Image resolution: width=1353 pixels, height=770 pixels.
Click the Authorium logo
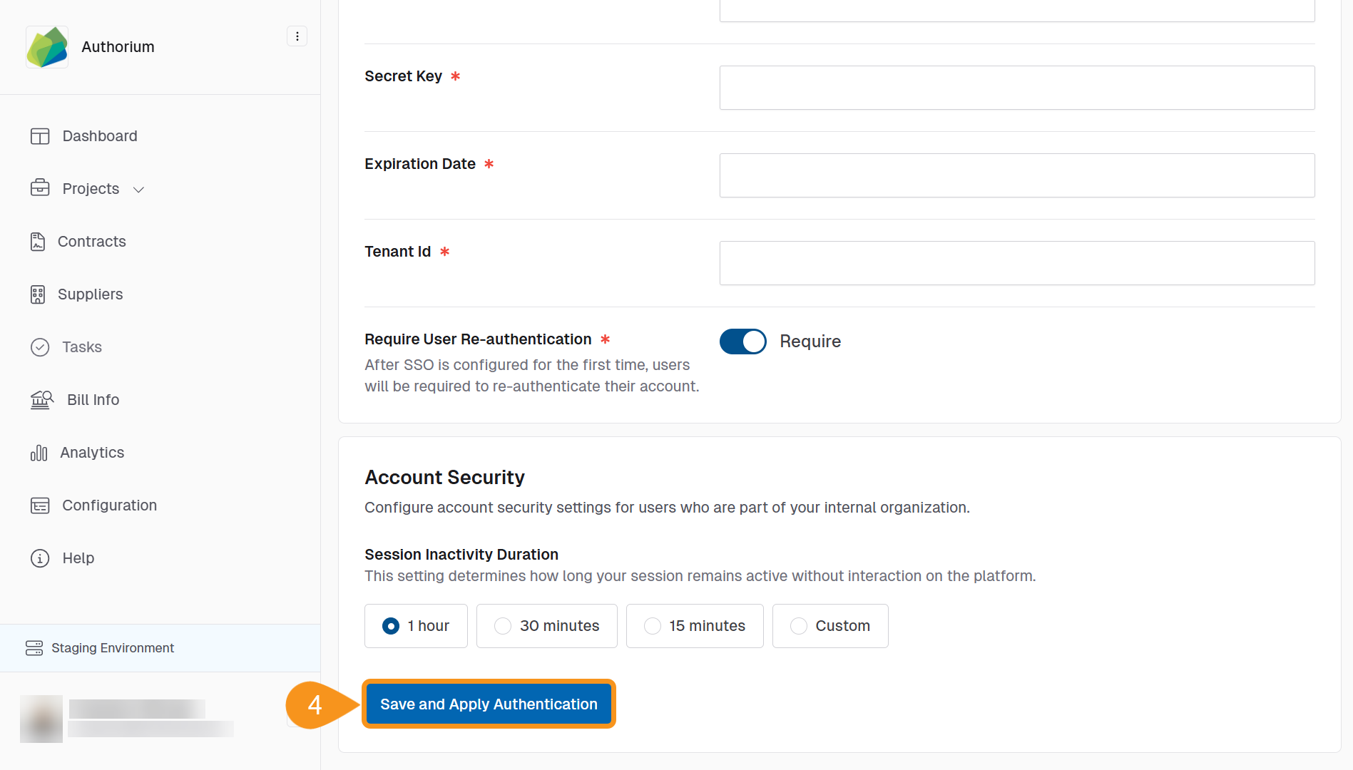(46, 46)
